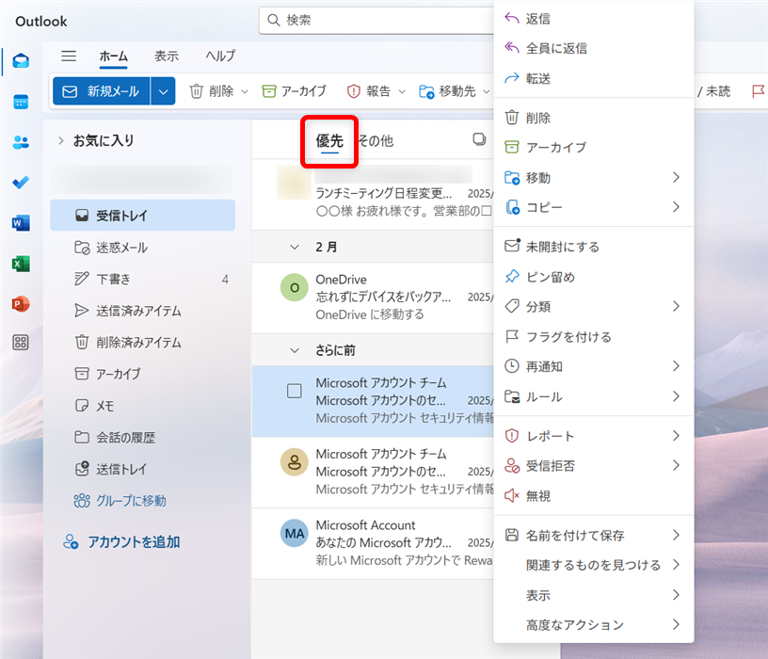Check the Microsoft アカウント チーム message checkbox
The image size is (768, 659).
(x=295, y=392)
